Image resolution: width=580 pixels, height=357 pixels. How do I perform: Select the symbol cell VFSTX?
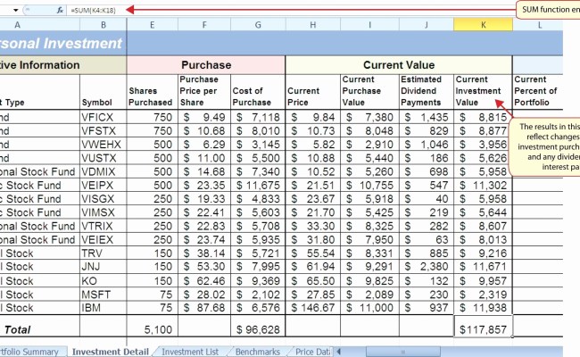pyautogui.click(x=104, y=131)
